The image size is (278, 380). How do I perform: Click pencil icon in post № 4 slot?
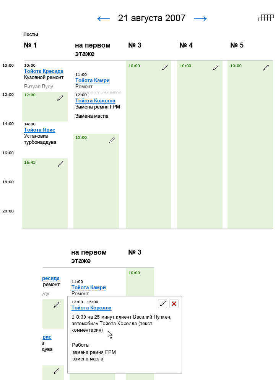coord(216,67)
